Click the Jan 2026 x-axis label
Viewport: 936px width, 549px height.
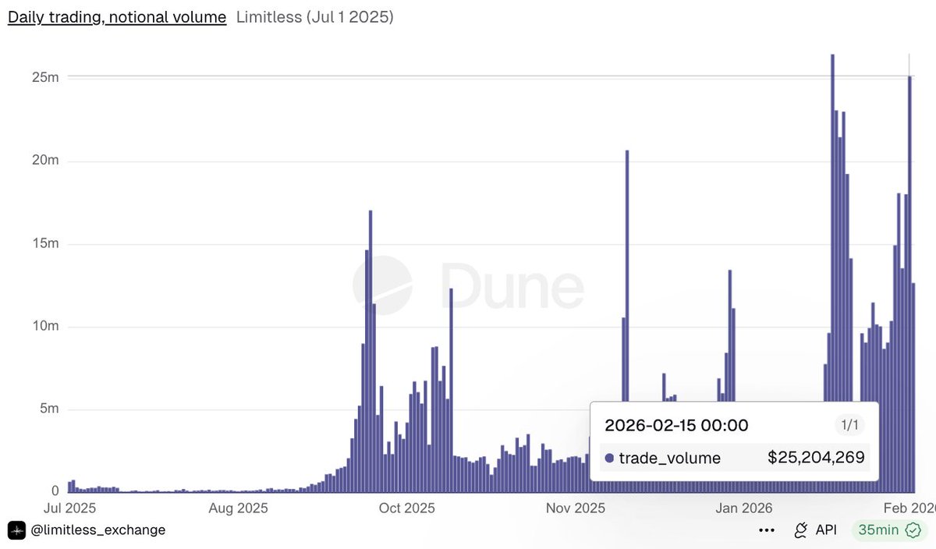point(743,508)
